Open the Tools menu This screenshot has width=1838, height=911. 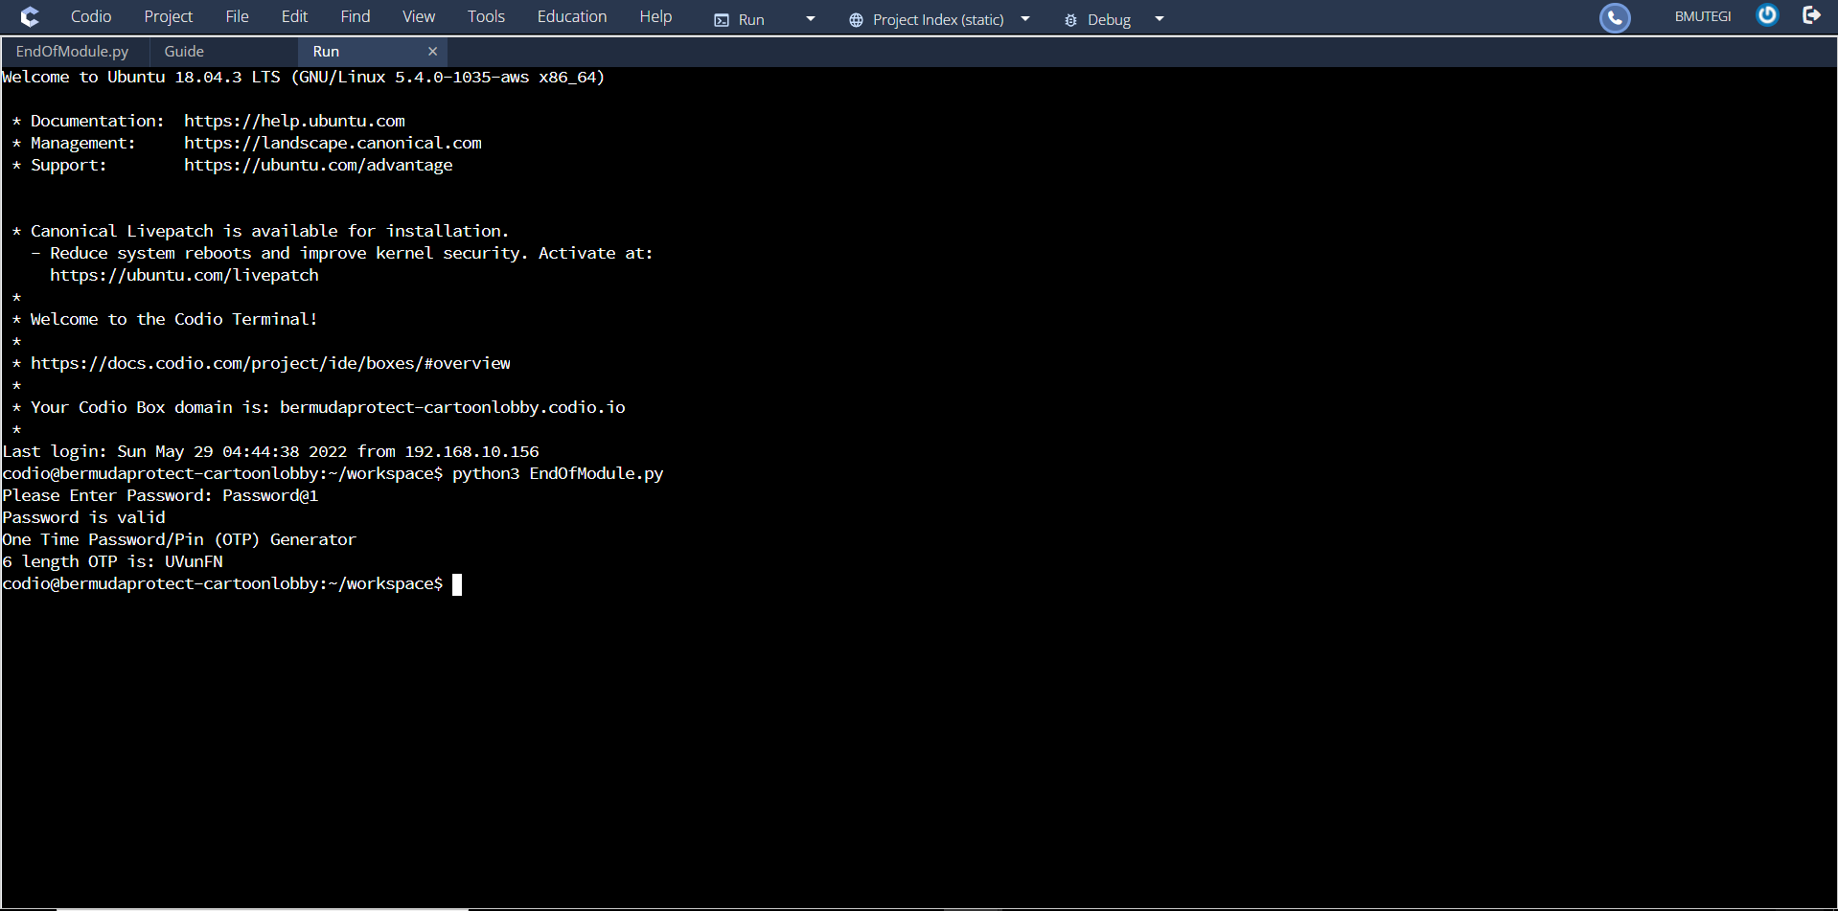click(486, 17)
